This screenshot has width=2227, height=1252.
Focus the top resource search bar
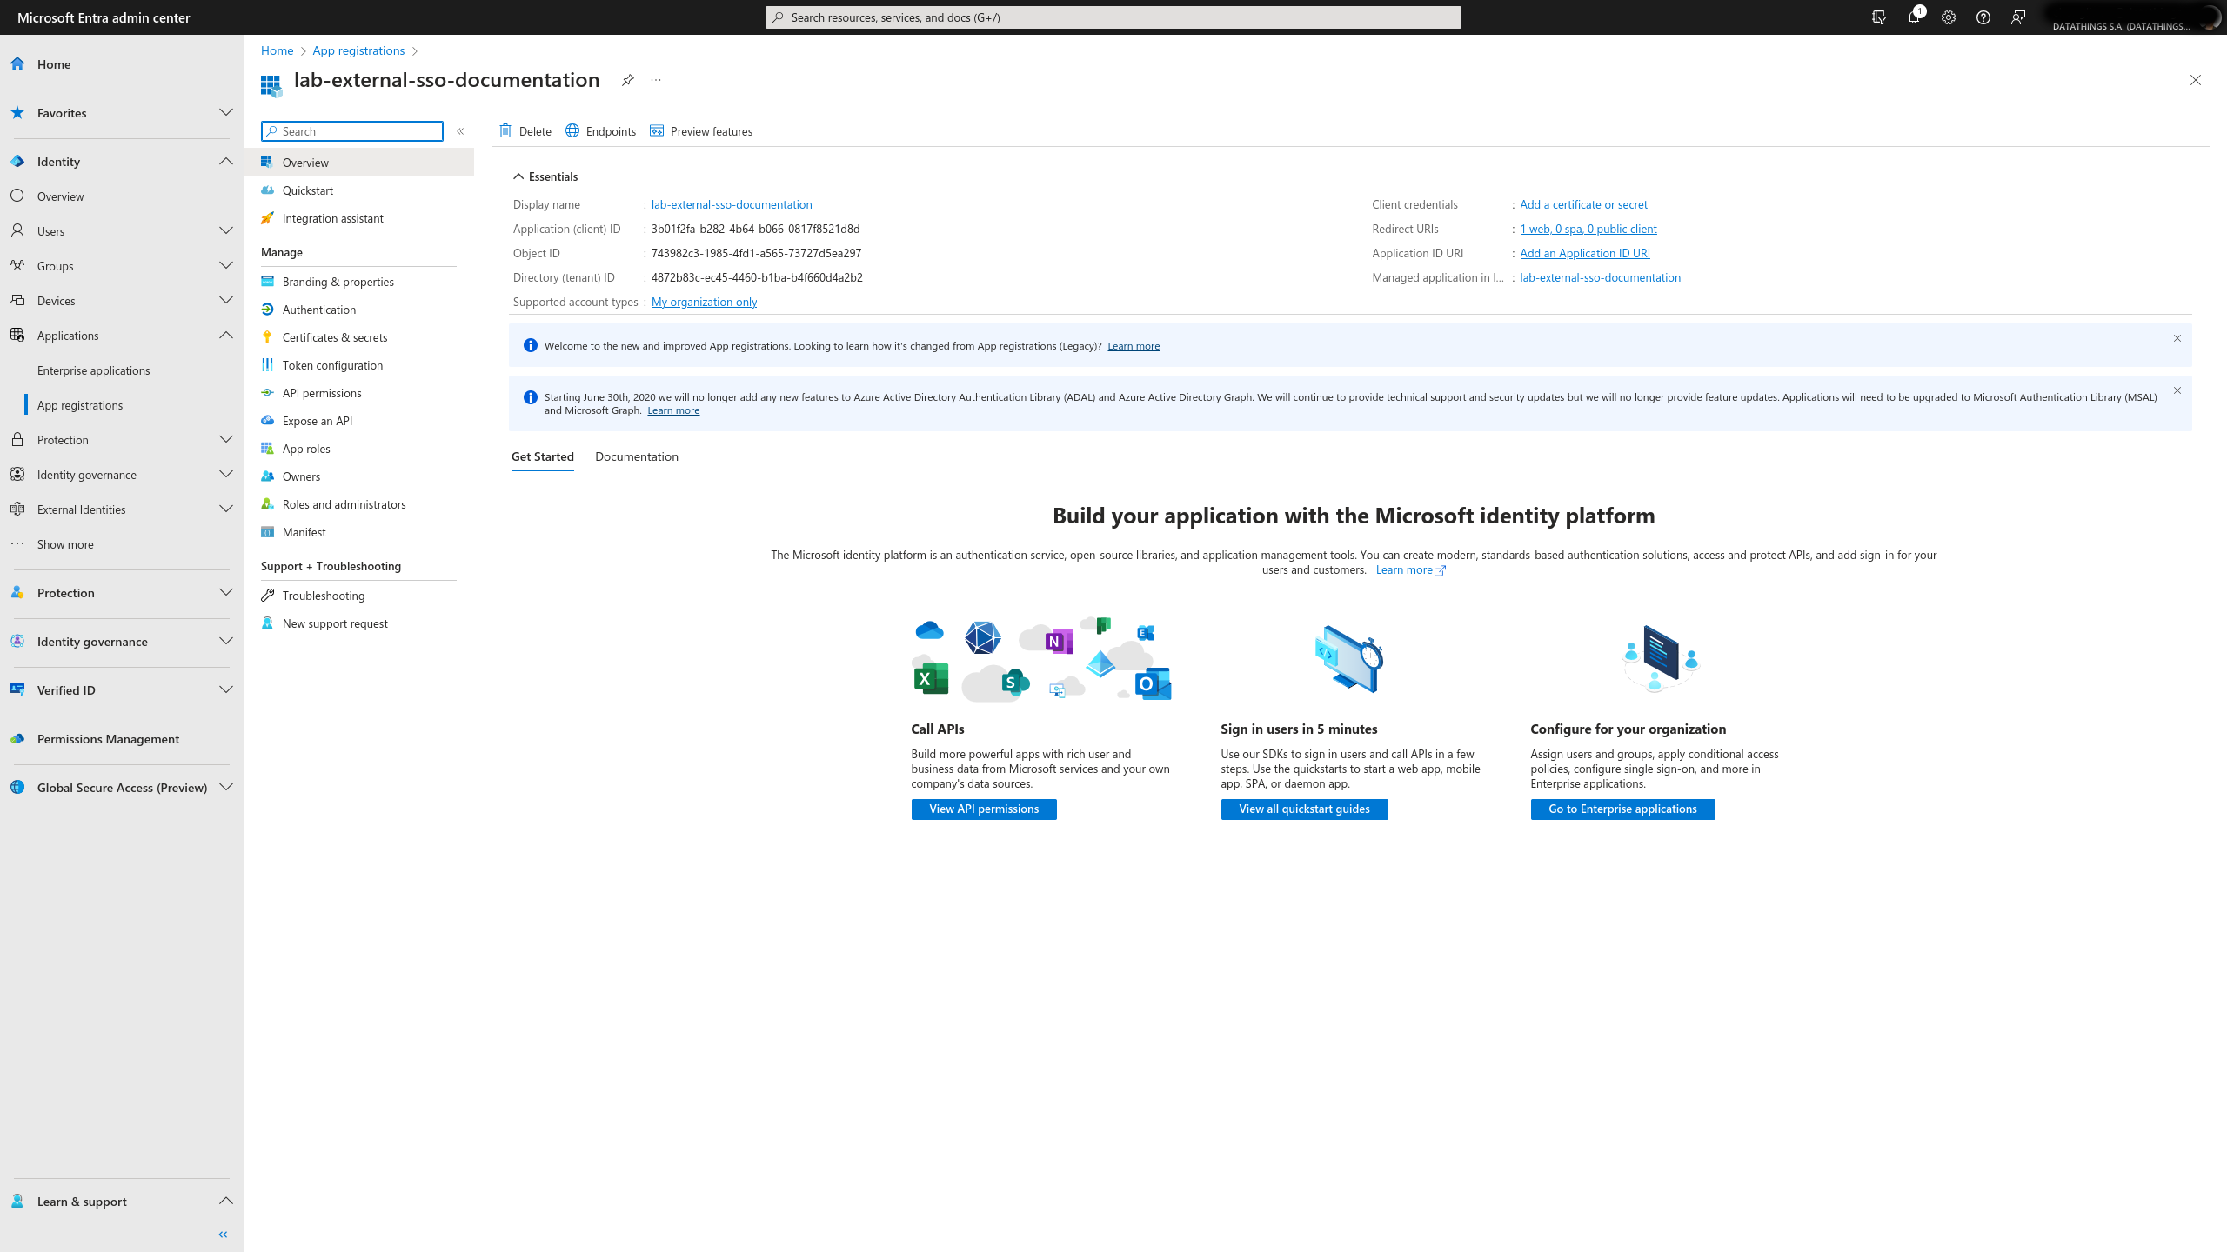coord(1113,17)
